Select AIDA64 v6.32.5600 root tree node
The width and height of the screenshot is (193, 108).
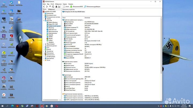[49, 11]
